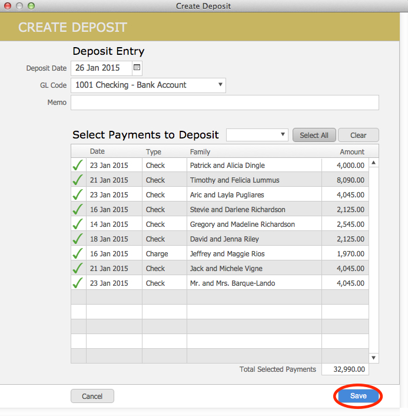Screen dimensions: 408x416
Task: Uncheck the Patrick and Alicia Dingle payment
Action: 78,166
